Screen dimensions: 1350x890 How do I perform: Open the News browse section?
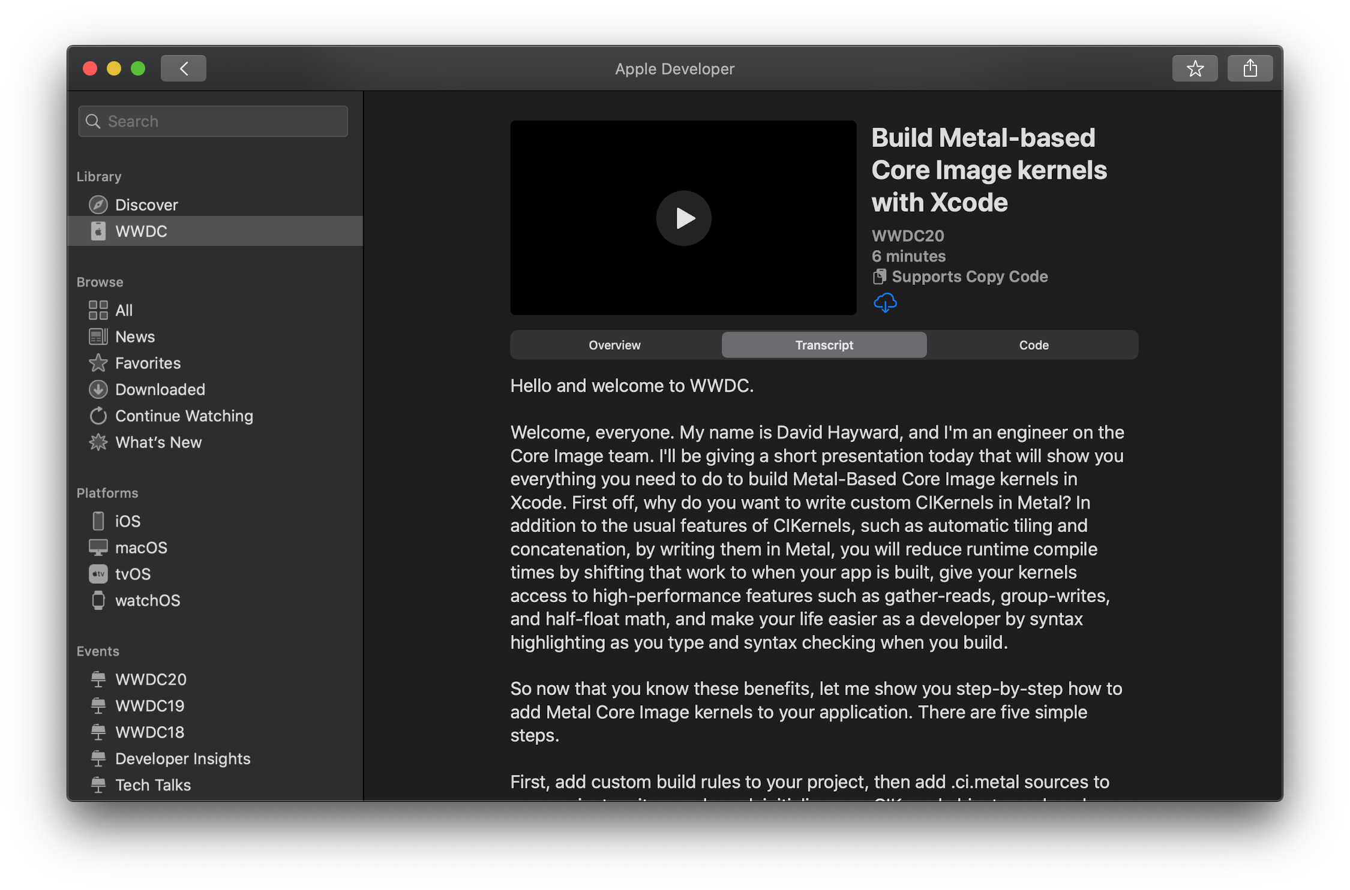tap(135, 336)
